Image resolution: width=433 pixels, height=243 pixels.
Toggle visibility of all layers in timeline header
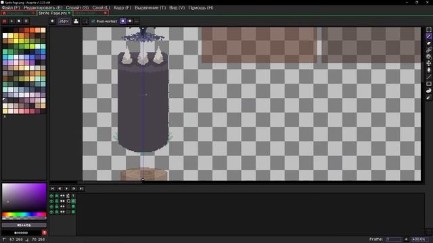point(51,196)
